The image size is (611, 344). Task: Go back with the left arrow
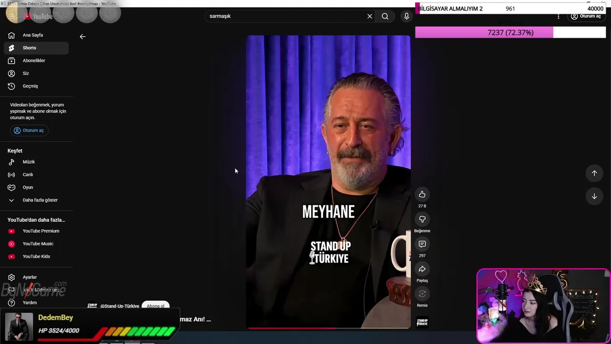coord(83,36)
